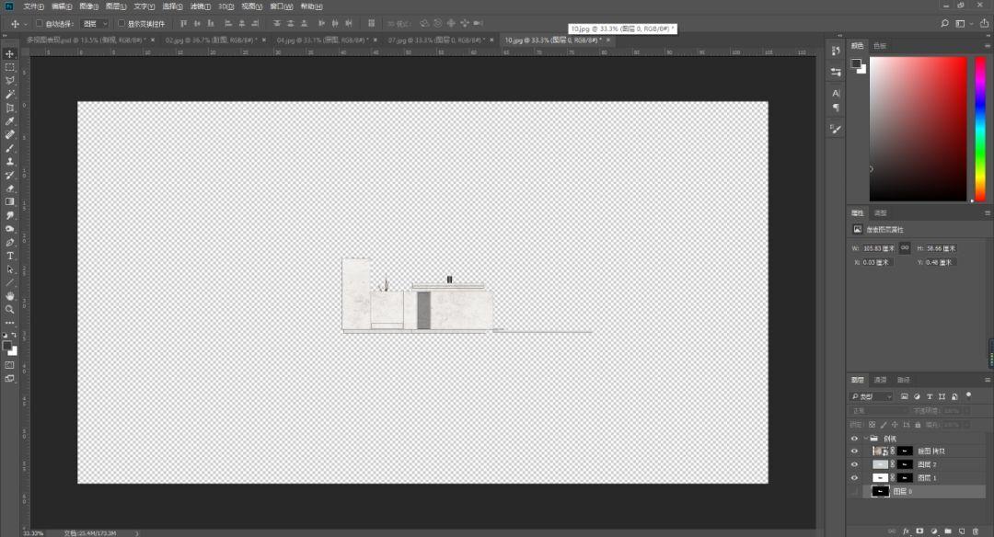Select the Brush tool

(x=9, y=148)
